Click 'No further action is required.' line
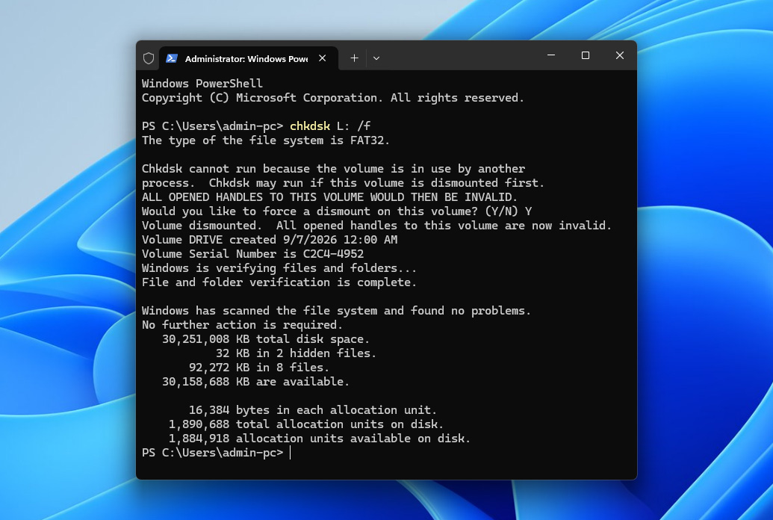Viewport: 773px width, 520px height. click(242, 325)
